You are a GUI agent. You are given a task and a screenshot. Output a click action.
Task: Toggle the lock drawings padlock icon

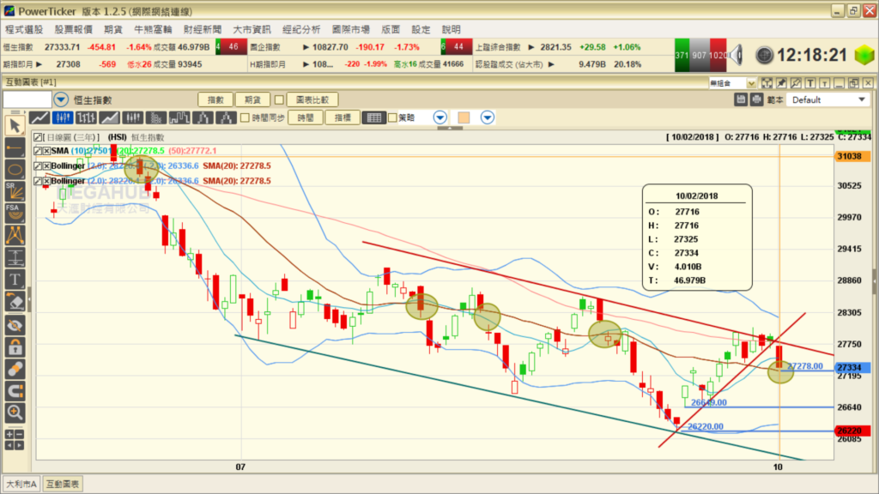pyautogui.click(x=15, y=347)
